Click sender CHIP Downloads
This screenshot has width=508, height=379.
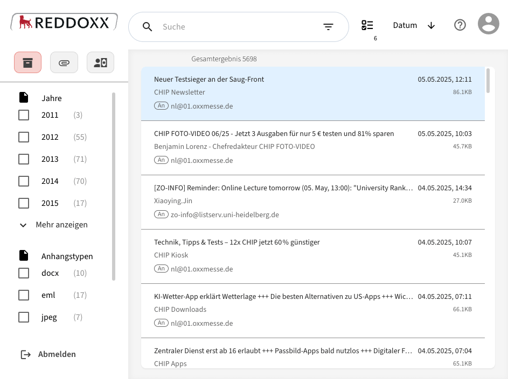click(x=180, y=310)
